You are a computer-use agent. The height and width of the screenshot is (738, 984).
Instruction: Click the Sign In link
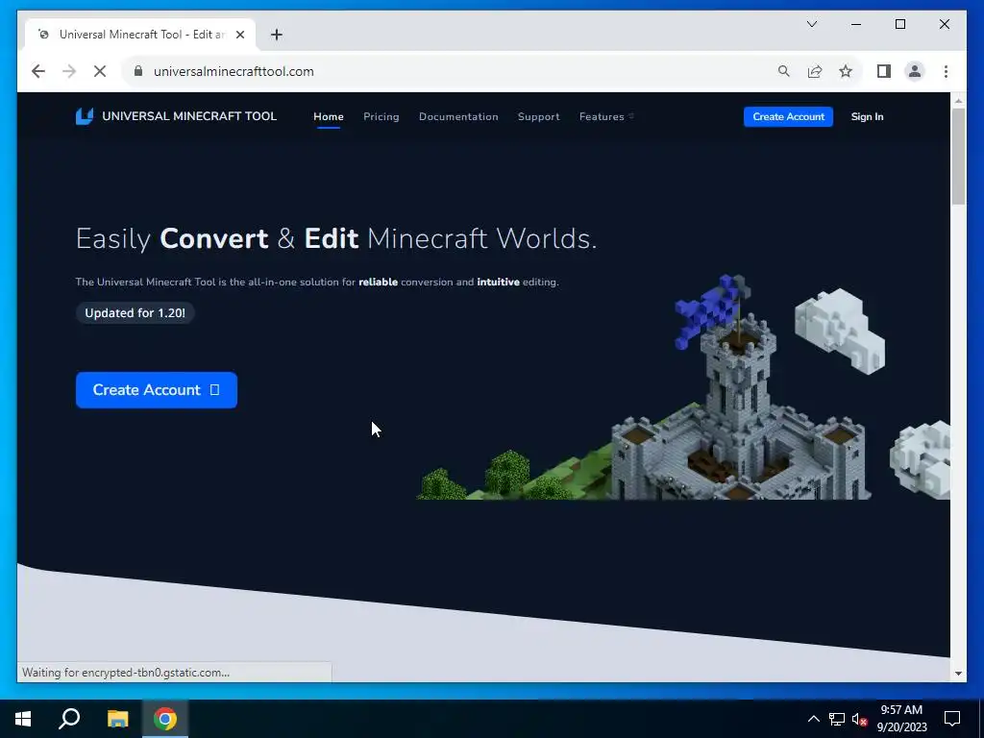[867, 116]
